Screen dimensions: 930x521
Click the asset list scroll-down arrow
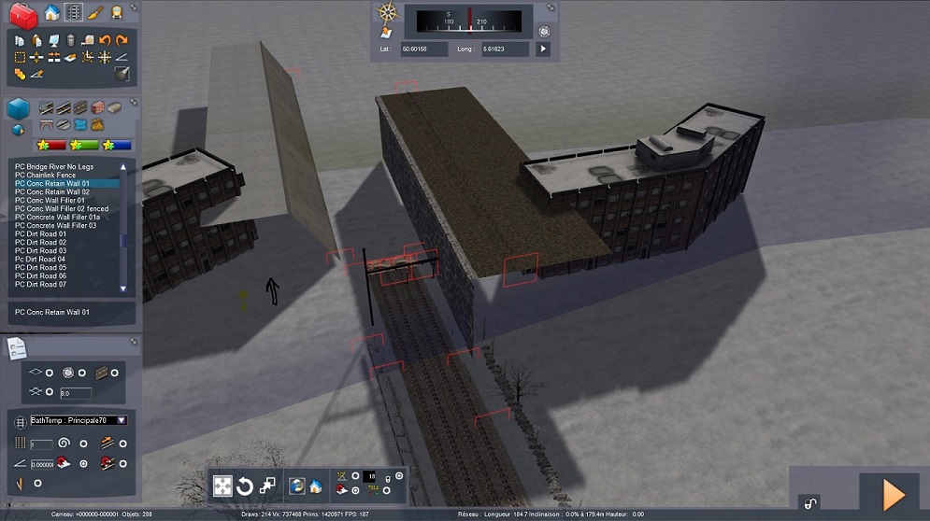click(x=123, y=289)
